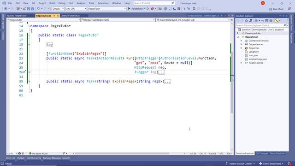295x166 pixels.
Task: Click the navigate backward circle icon
Action: pyautogui.click(x=6, y=9)
